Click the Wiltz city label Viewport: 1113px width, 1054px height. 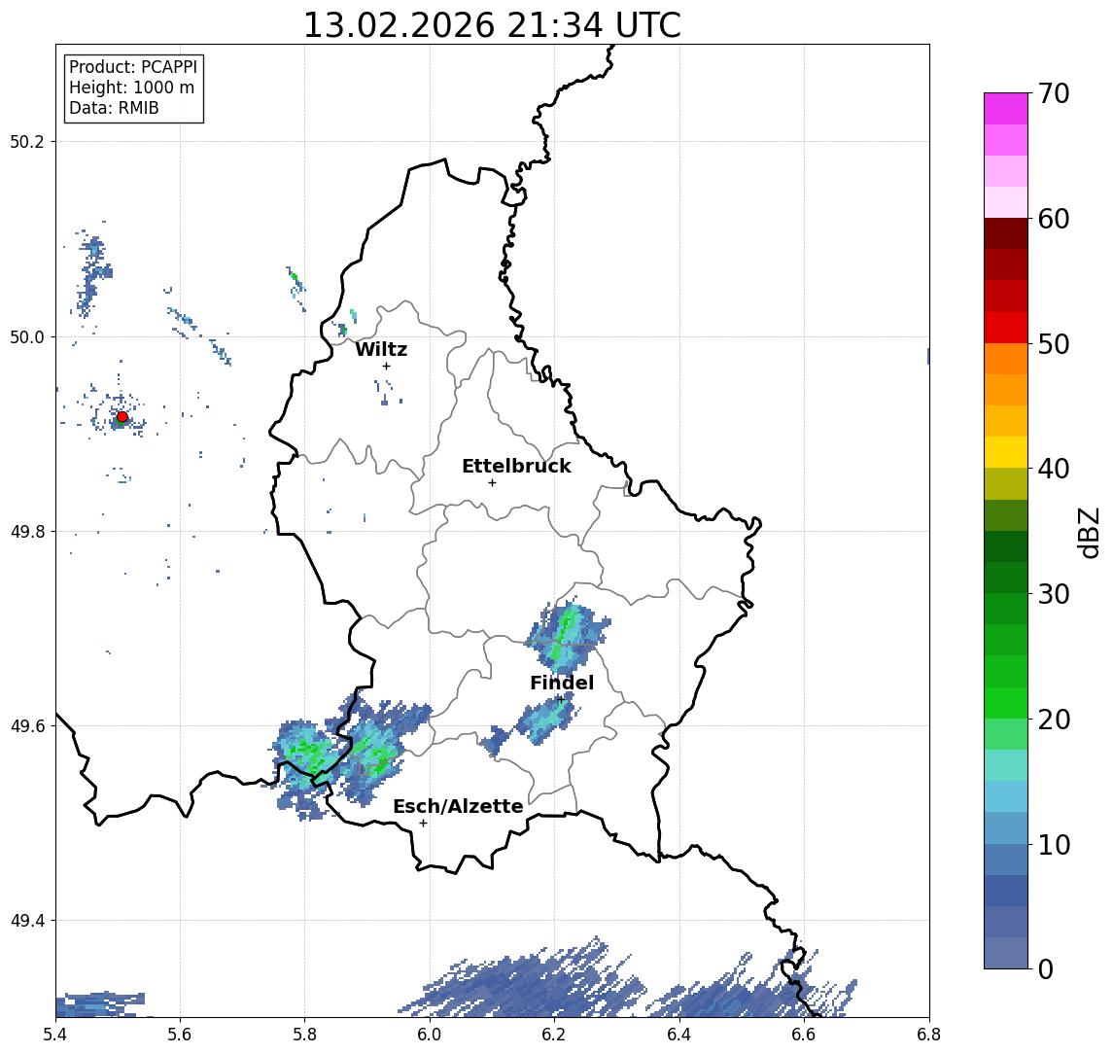(381, 349)
